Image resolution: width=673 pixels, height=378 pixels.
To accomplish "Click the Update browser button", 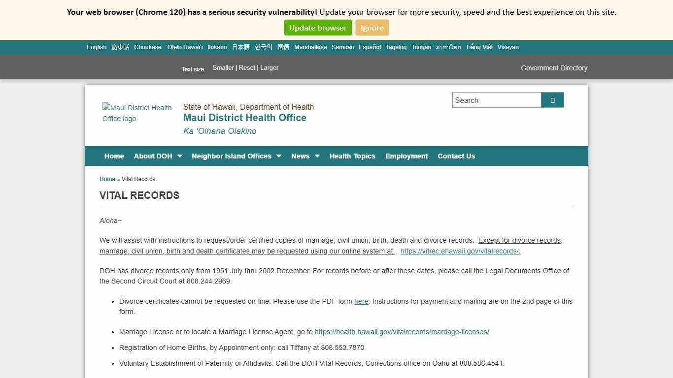I will point(317,28).
